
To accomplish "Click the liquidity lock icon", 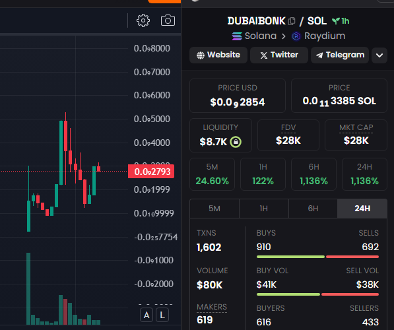I will pos(236,142).
